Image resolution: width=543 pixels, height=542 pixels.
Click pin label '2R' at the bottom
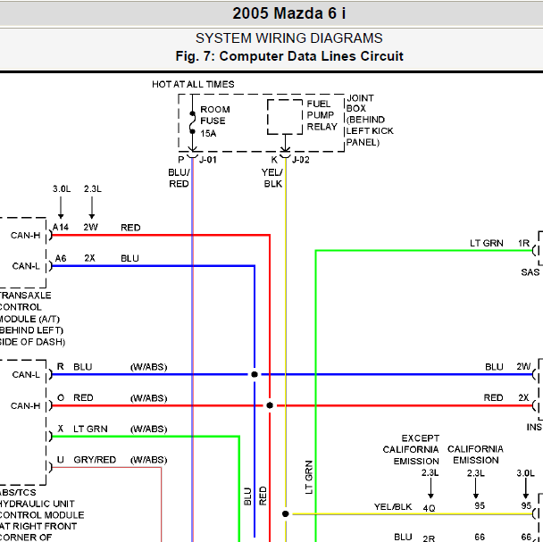pos(429,538)
